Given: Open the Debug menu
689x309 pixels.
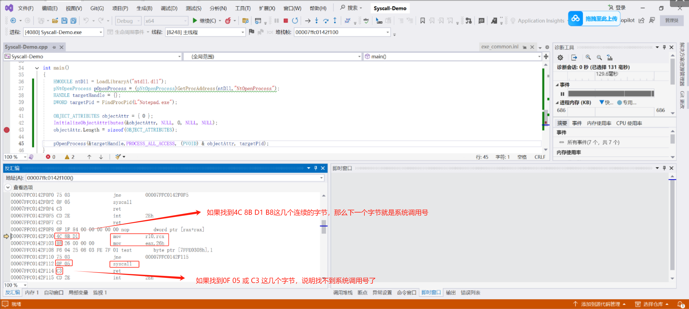Looking at the screenshot, I should (169, 8).
